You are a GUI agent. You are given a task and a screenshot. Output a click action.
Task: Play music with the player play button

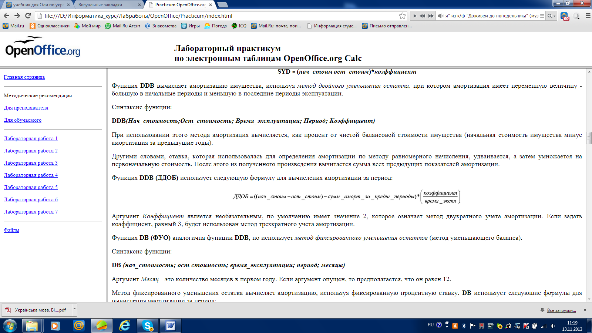click(415, 16)
